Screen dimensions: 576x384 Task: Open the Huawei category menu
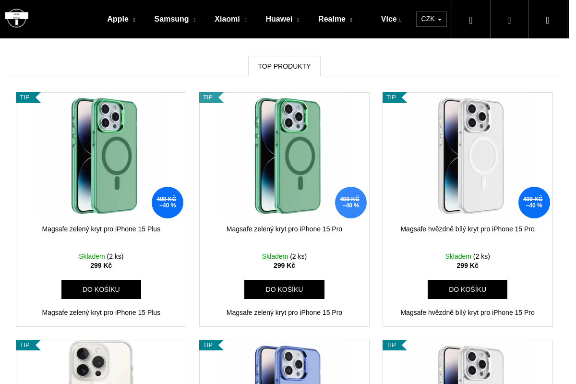click(x=282, y=19)
